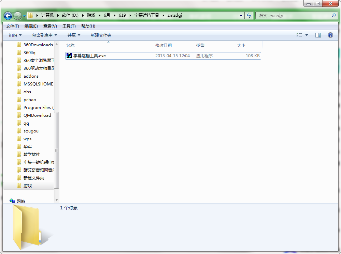This screenshot has height=254, width=341.
Task: Expand the 包含到库中 dropdown
Action: point(44,35)
